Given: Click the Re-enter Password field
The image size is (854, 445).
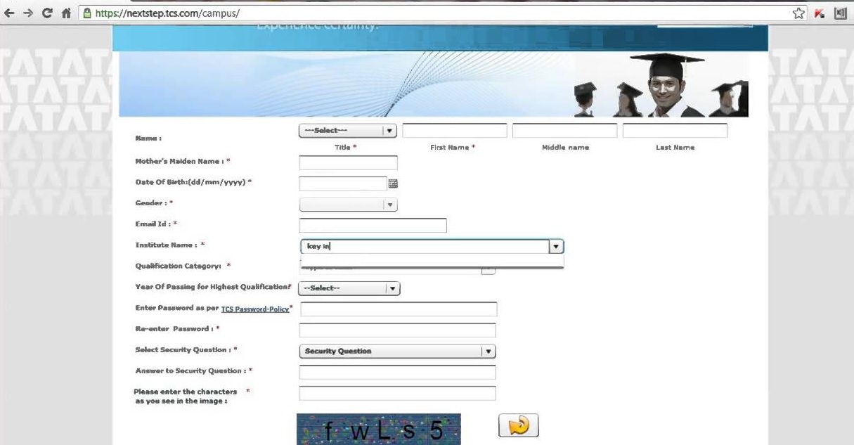Looking at the screenshot, I should pos(397,330).
